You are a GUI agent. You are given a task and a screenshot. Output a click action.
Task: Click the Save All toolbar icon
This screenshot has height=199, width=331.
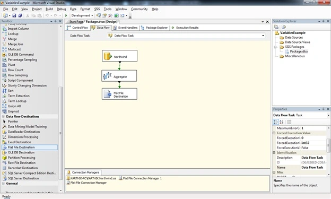click(x=20, y=15)
